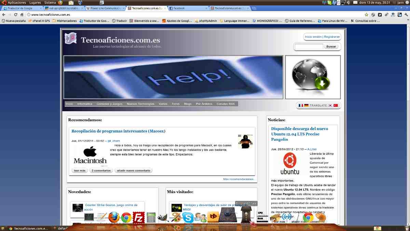Open the Sistema menu

coord(50,2)
